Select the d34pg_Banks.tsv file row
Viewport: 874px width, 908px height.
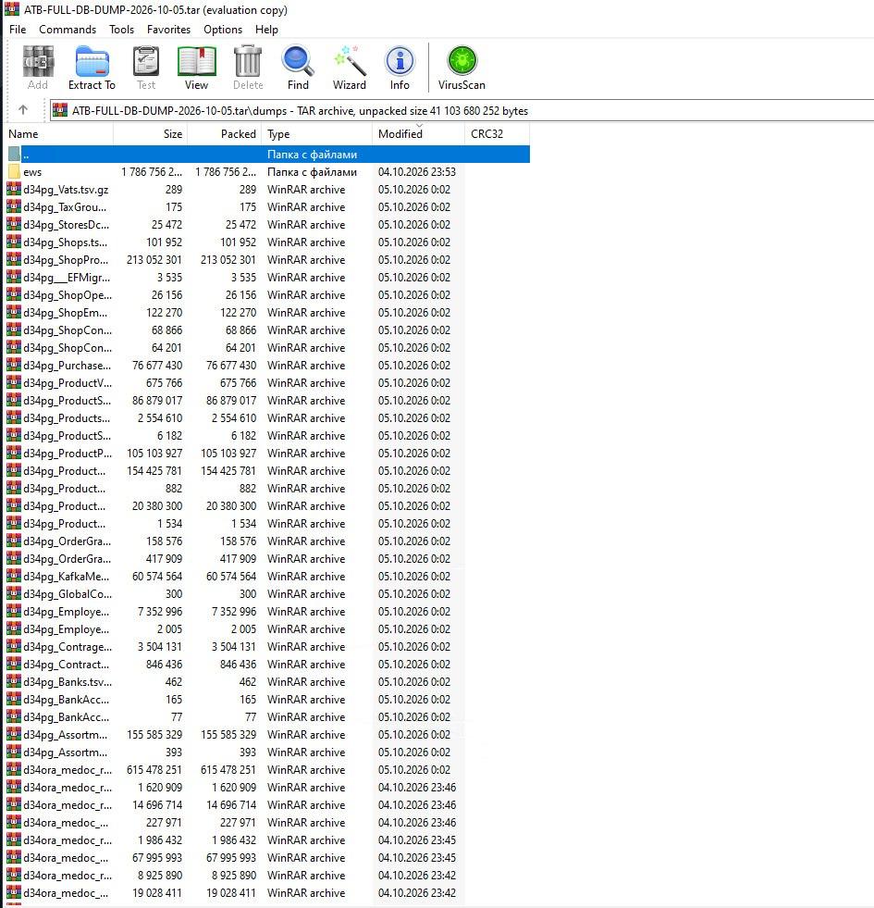pos(266,681)
